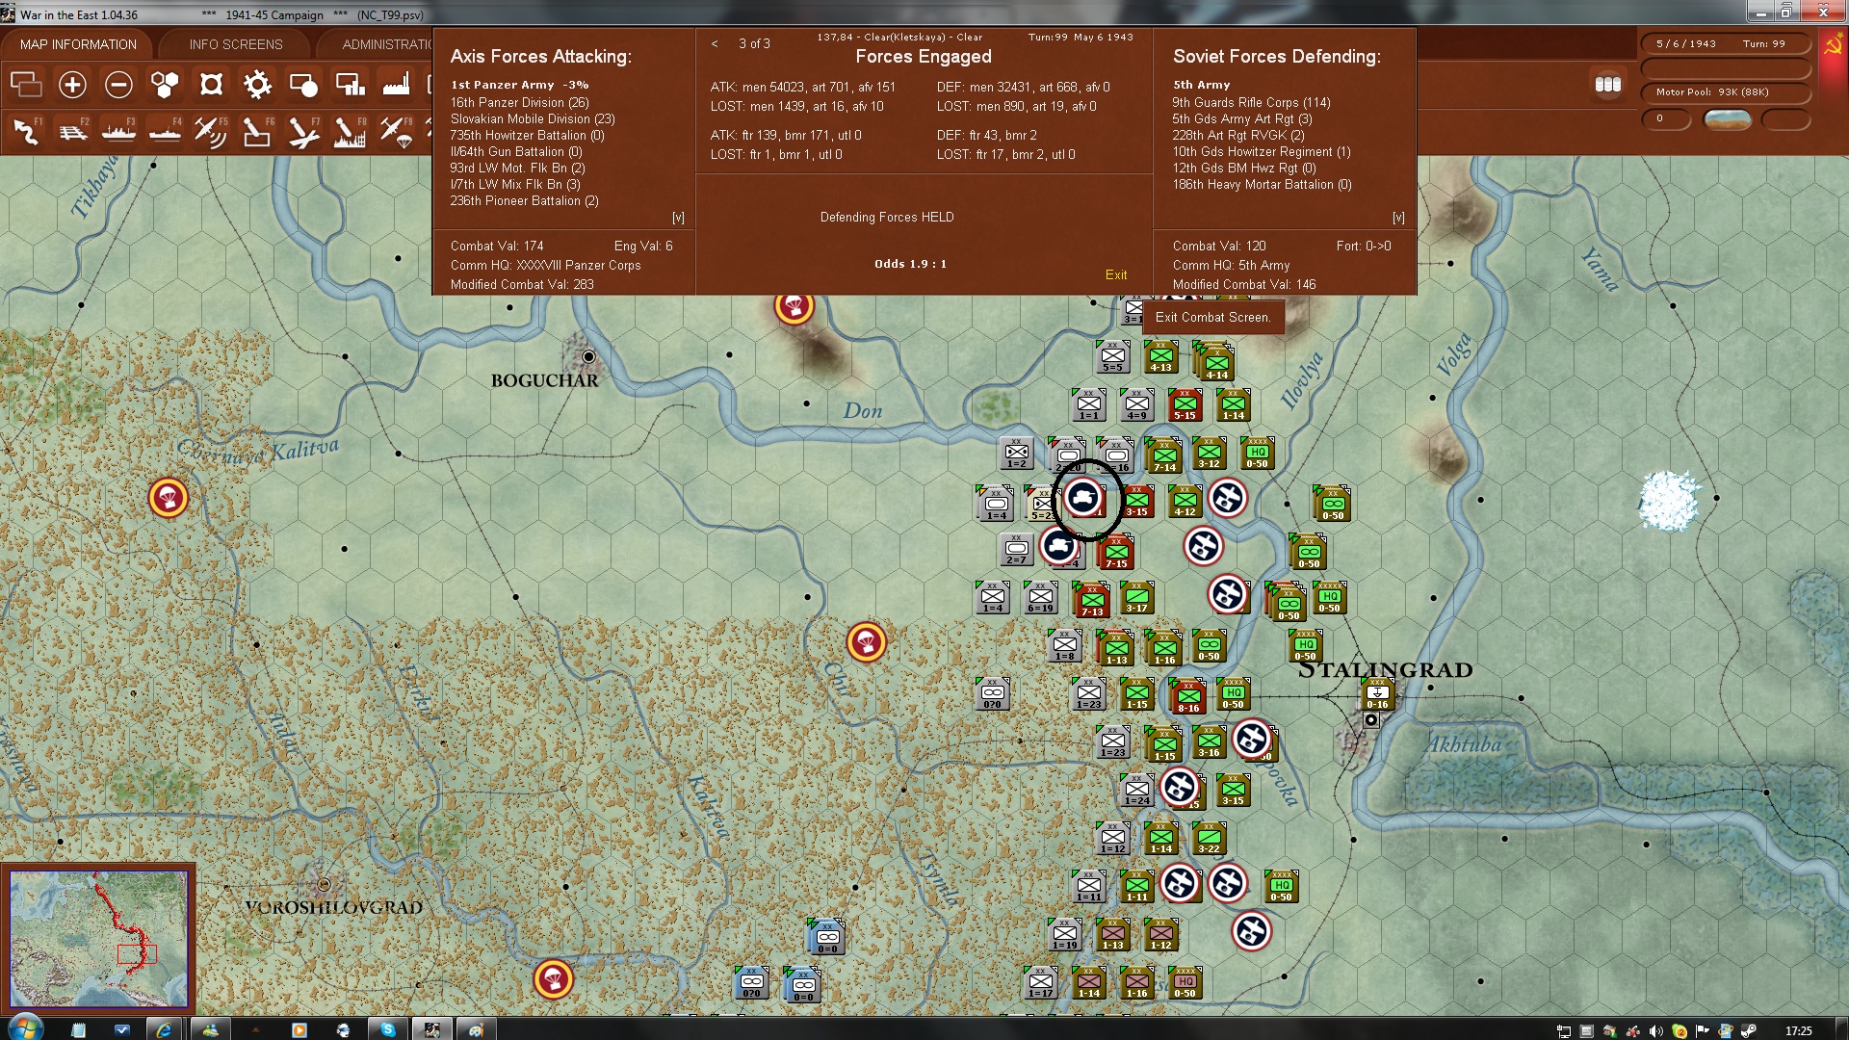Open Windows Start button
1849x1040 pixels.
(24, 1027)
